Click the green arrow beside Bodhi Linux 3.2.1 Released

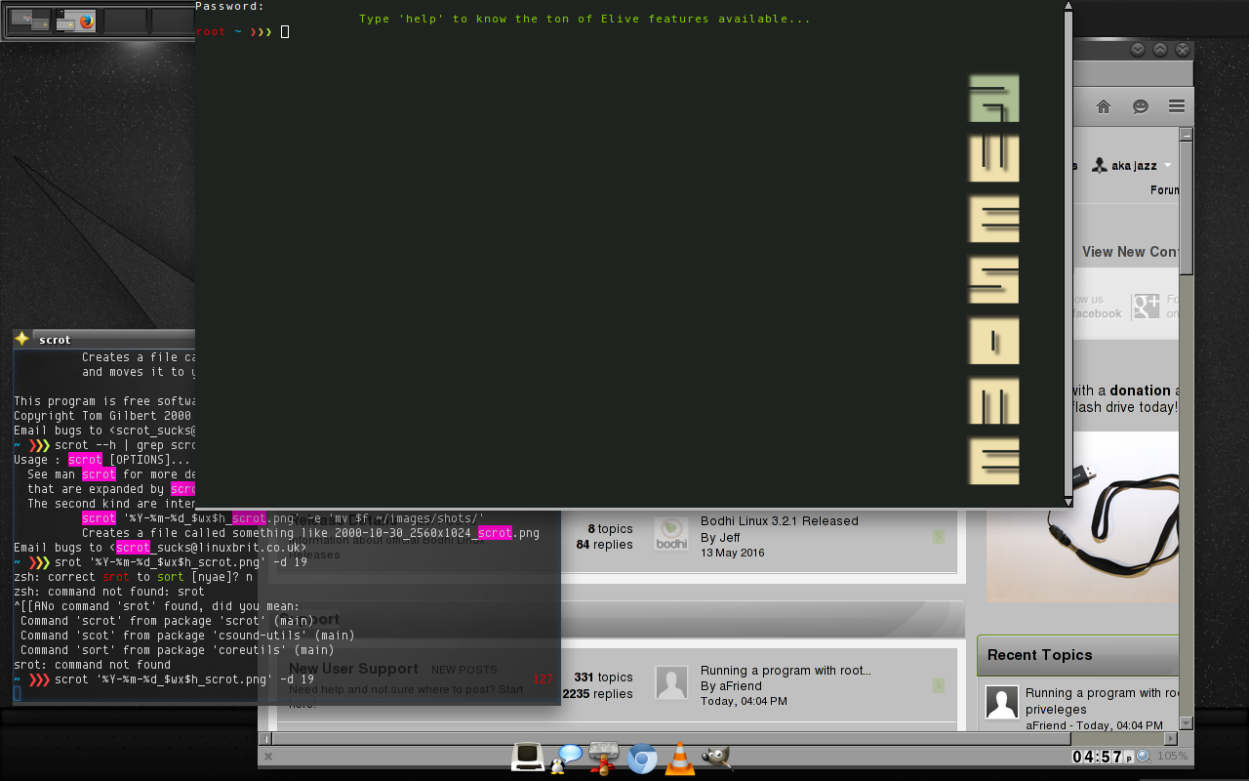(938, 537)
